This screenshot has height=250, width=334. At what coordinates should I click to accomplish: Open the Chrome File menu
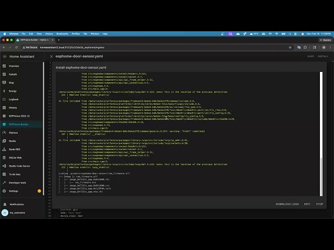pyautogui.click(x=23, y=34)
